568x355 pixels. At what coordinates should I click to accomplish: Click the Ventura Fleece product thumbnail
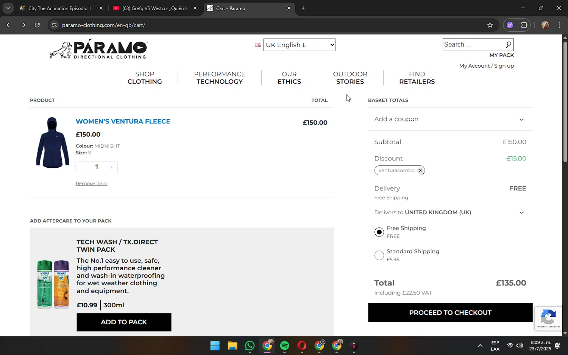click(52, 143)
